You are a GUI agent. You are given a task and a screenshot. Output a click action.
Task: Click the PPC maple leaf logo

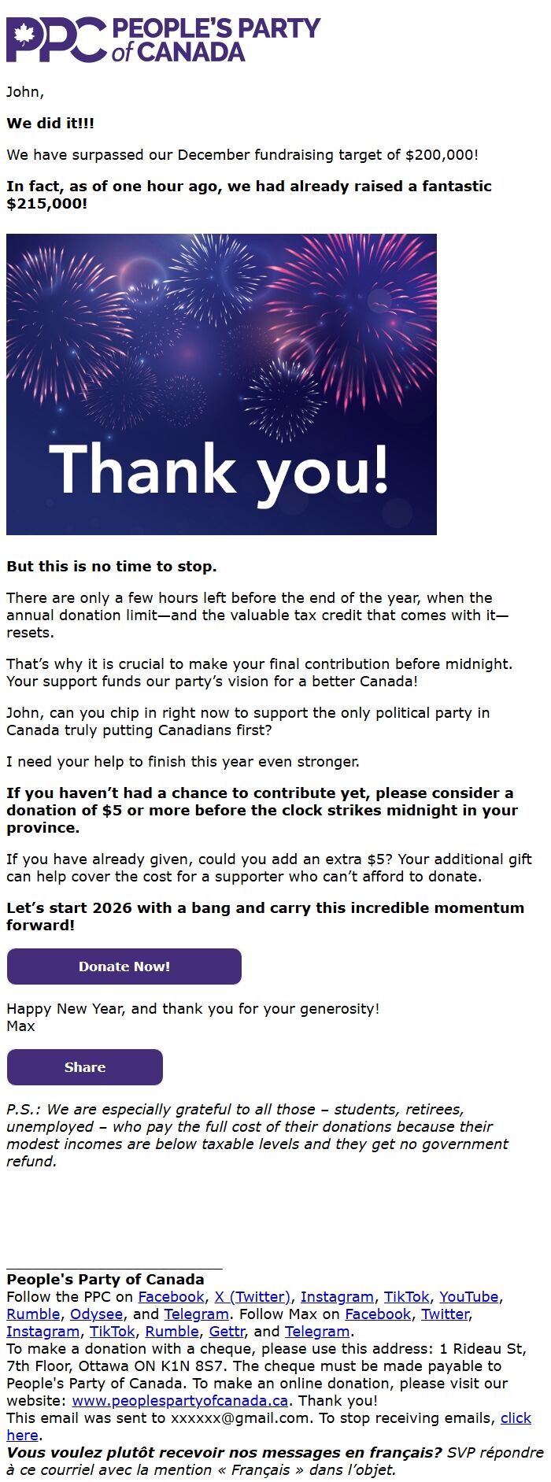coord(26,35)
